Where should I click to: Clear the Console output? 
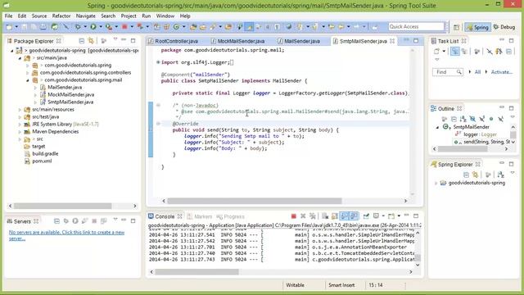click(325, 216)
